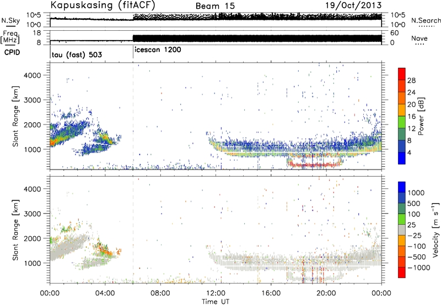Click the 'tau (fast) 503' mode label
This screenshot has width=441, height=305.
77,55
